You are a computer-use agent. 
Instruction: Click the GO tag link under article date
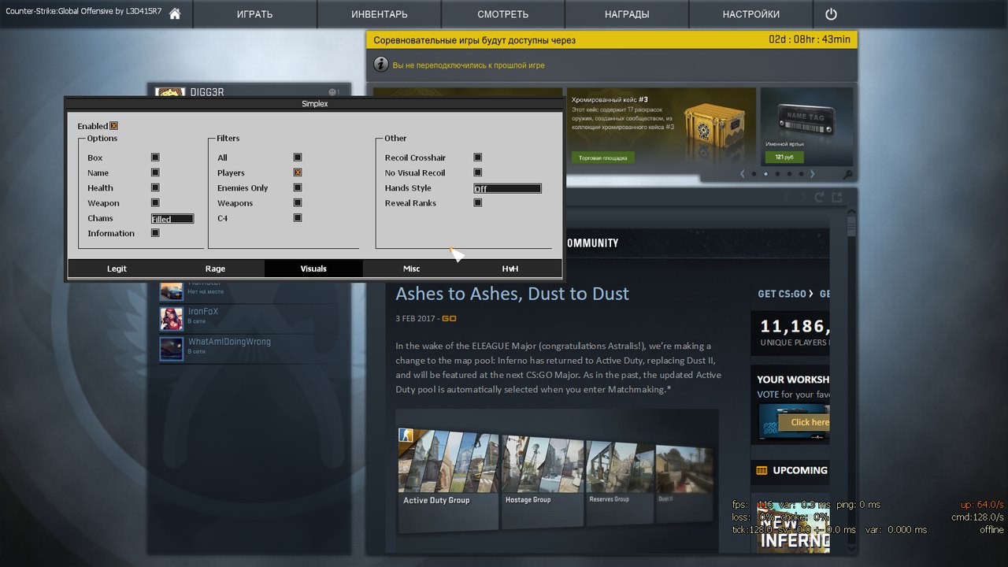click(x=449, y=318)
